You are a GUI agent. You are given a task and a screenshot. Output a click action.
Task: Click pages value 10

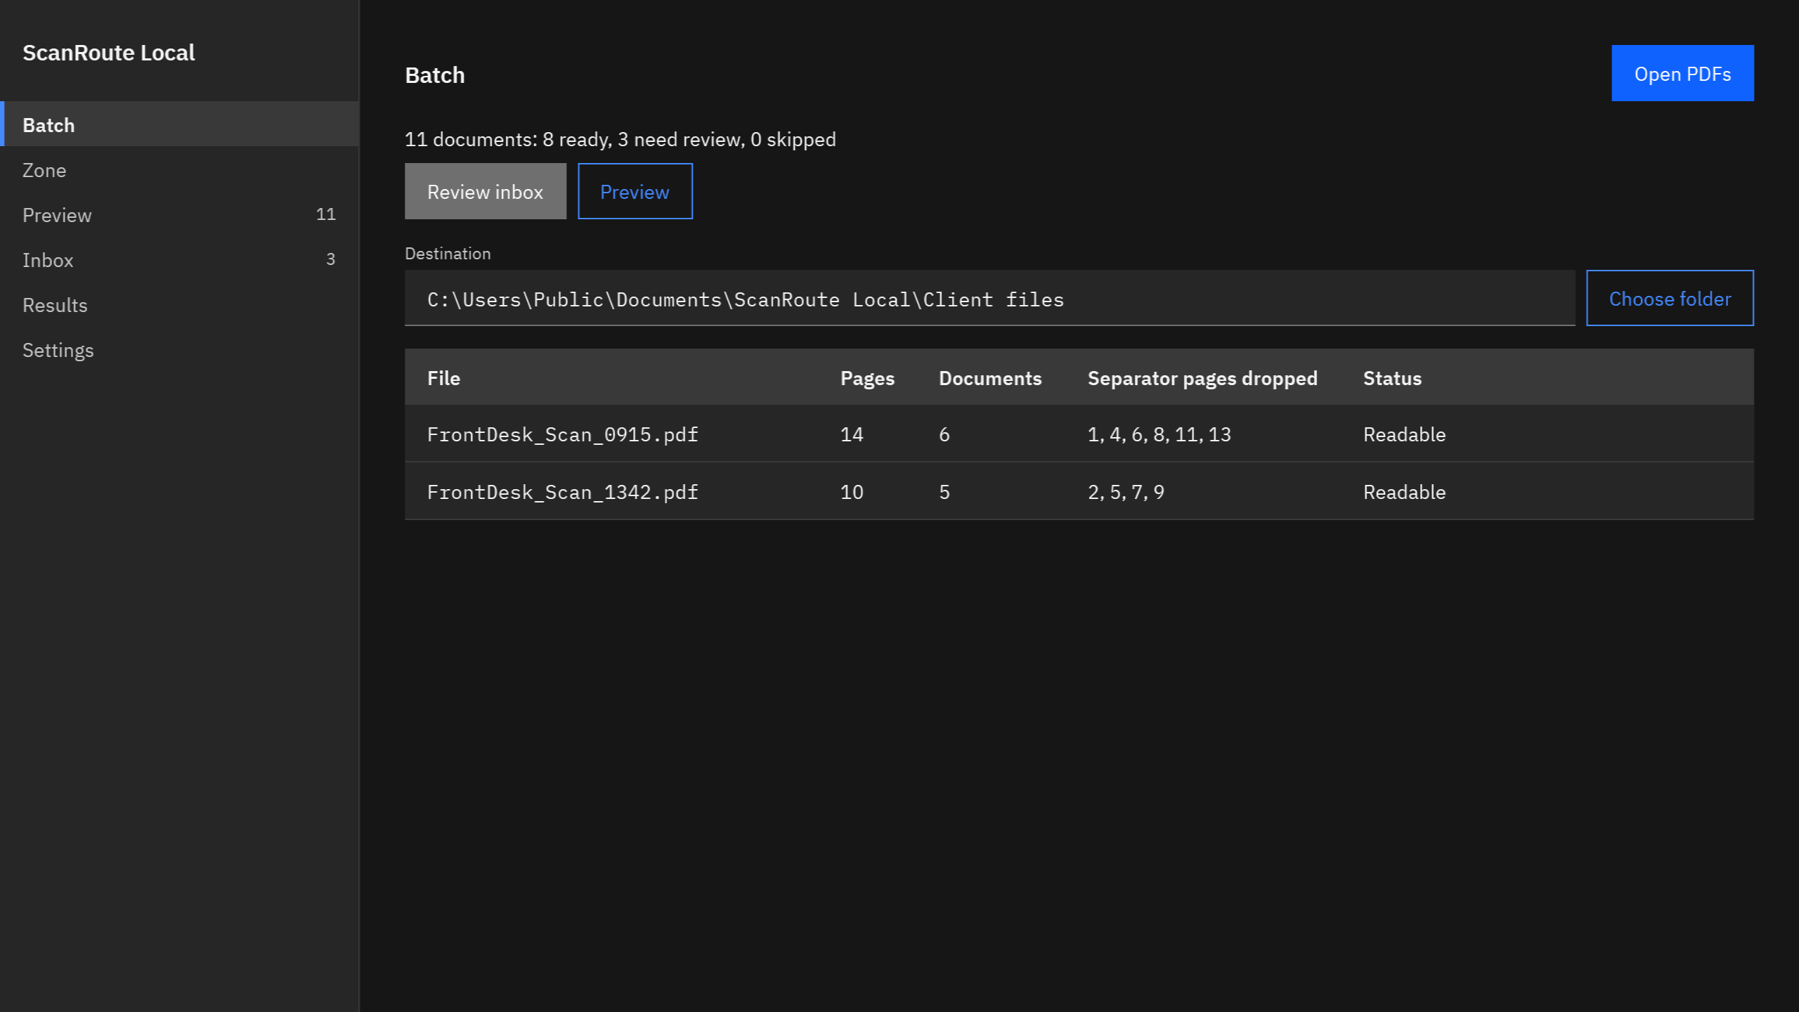852,492
